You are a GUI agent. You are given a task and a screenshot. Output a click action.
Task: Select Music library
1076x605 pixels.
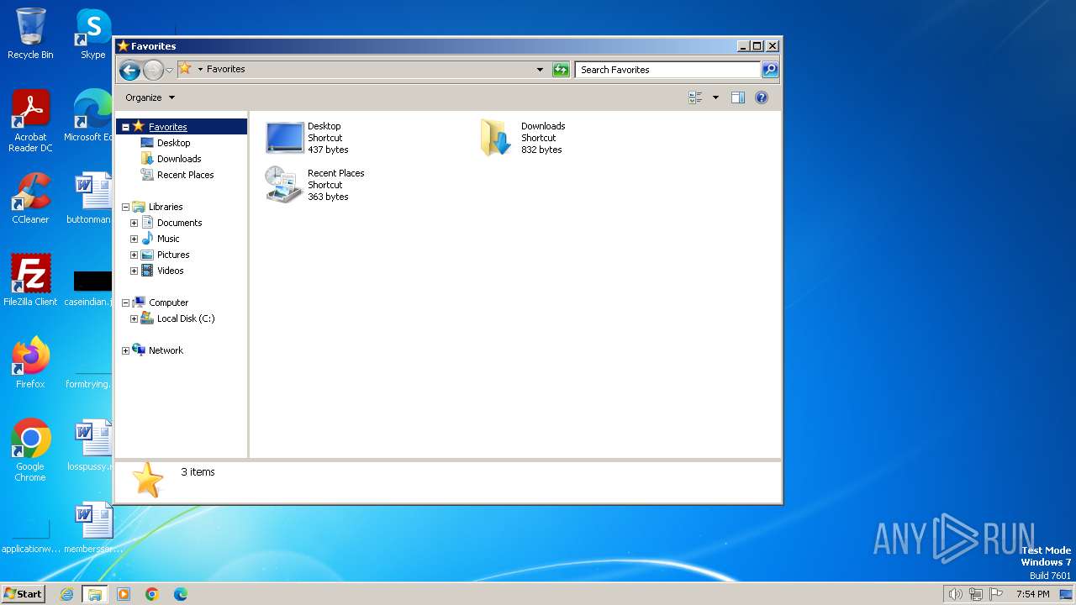pos(168,239)
